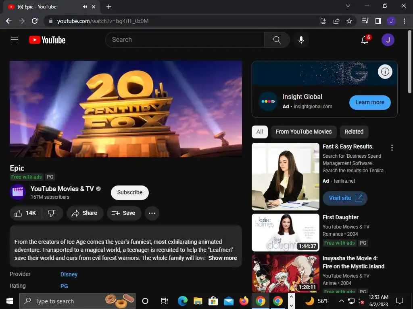Open Firefox from the taskbar
413x309 pixels.
[x=244, y=301]
